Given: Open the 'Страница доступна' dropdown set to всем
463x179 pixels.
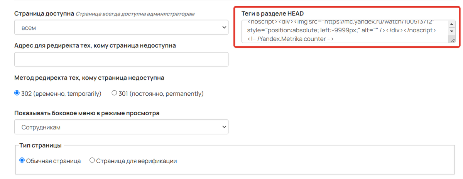Looking at the screenshot, I should pyautogui.click(x=121, y=28).
